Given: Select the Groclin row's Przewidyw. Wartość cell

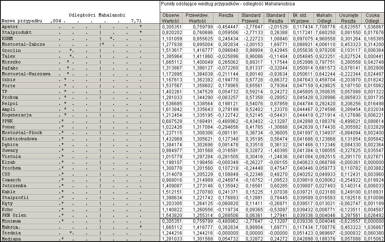Looking at the screenshot, I should click(x=198, y=50).
